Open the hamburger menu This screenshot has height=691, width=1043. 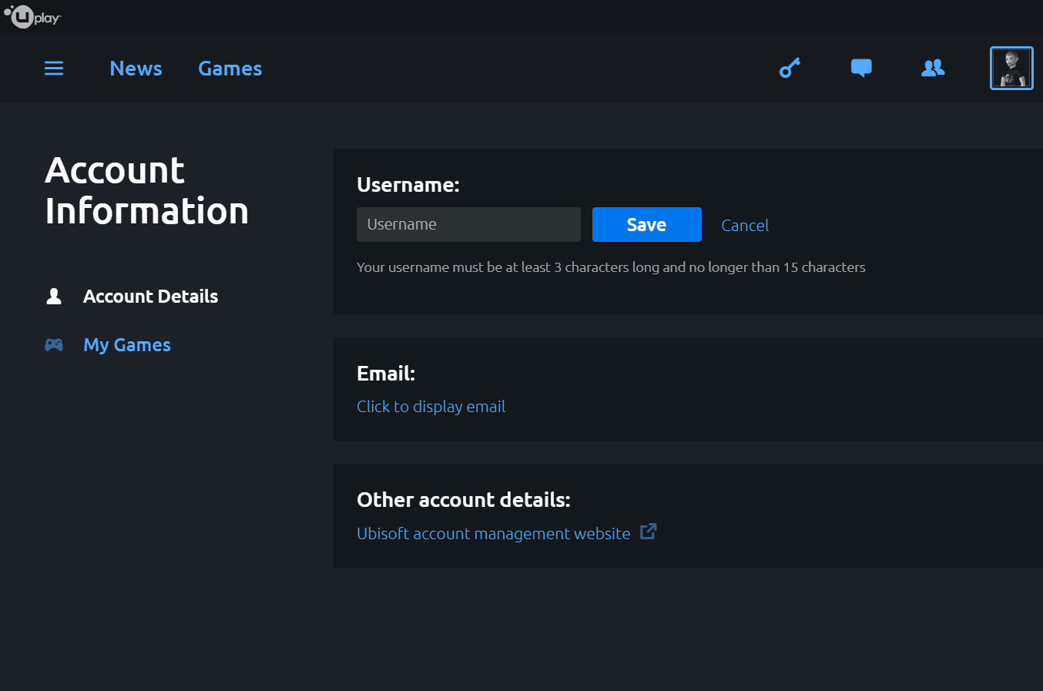[x=54, y=69]
